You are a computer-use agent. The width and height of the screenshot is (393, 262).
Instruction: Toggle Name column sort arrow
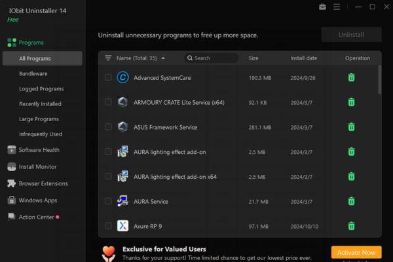162,58
